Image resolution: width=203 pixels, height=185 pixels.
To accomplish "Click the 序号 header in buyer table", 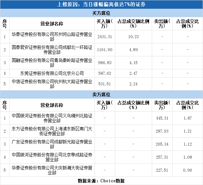I will coord(5,24).
